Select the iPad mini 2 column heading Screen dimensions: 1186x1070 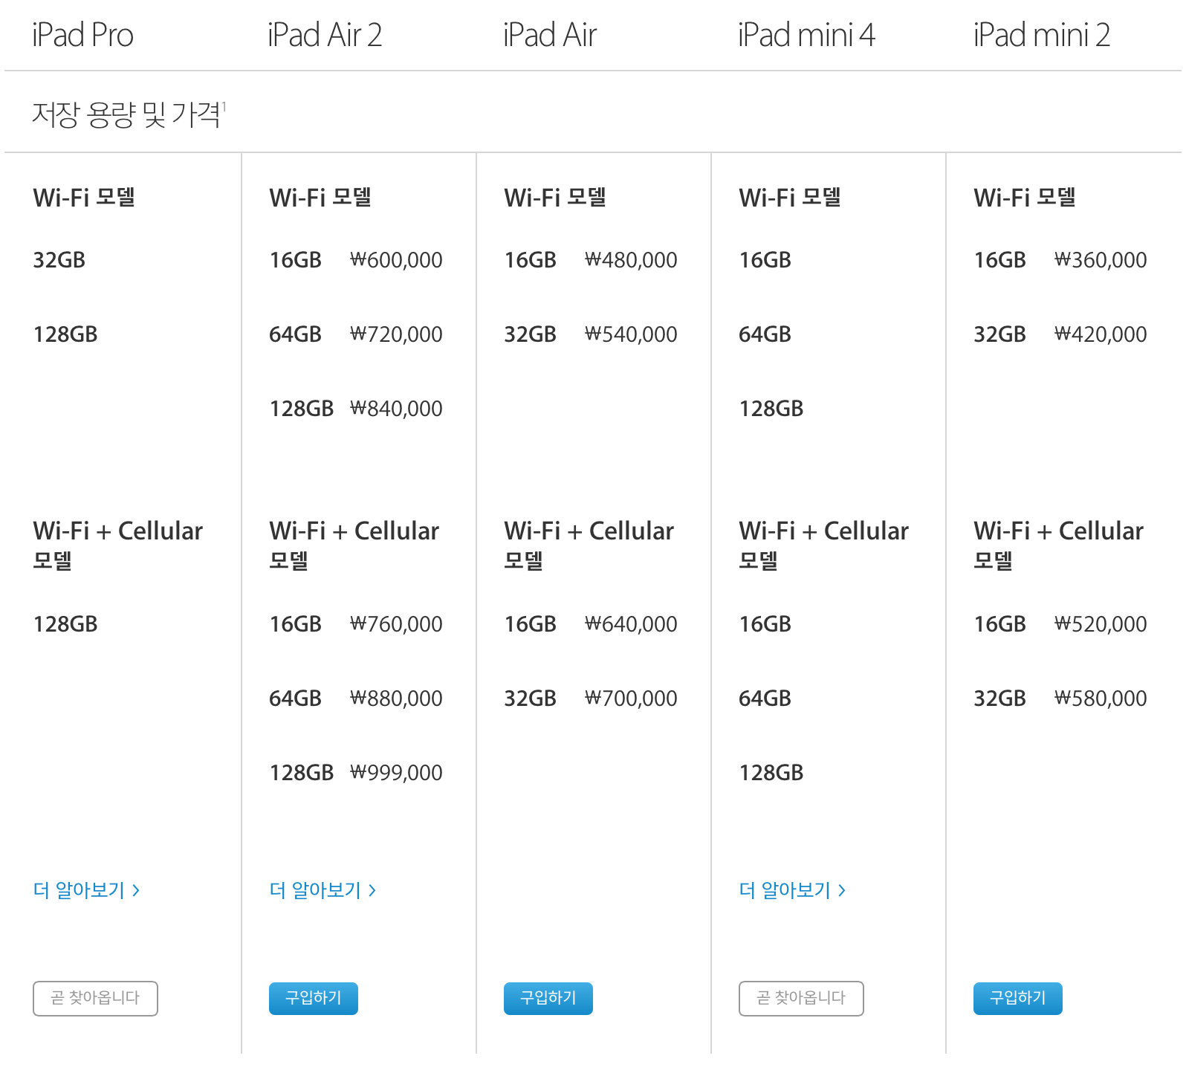tap(1042, 35)
